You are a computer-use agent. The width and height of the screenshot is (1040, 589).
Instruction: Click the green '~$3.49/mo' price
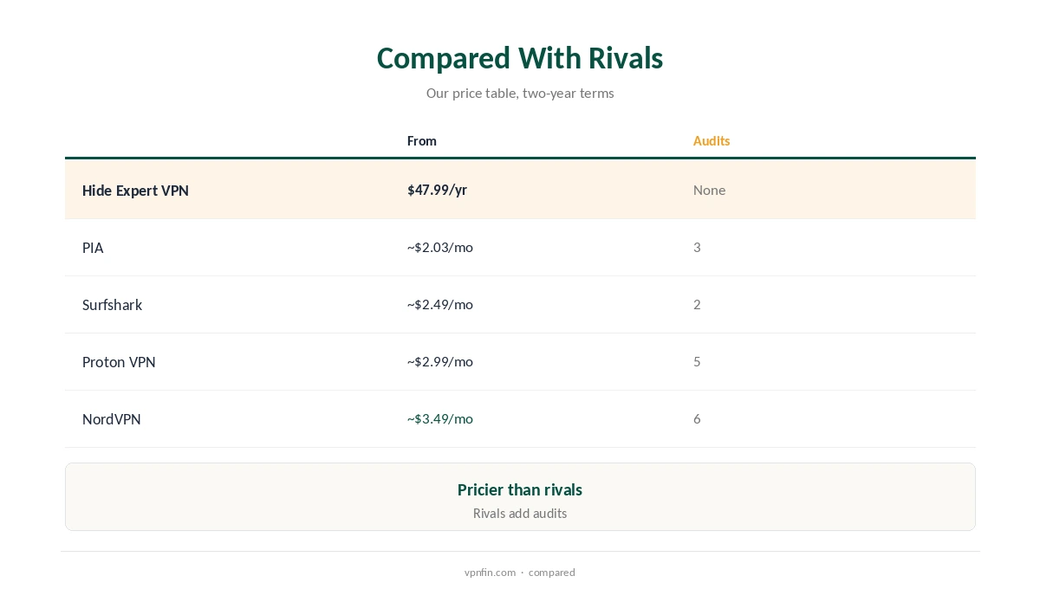[x=440, y=418]
